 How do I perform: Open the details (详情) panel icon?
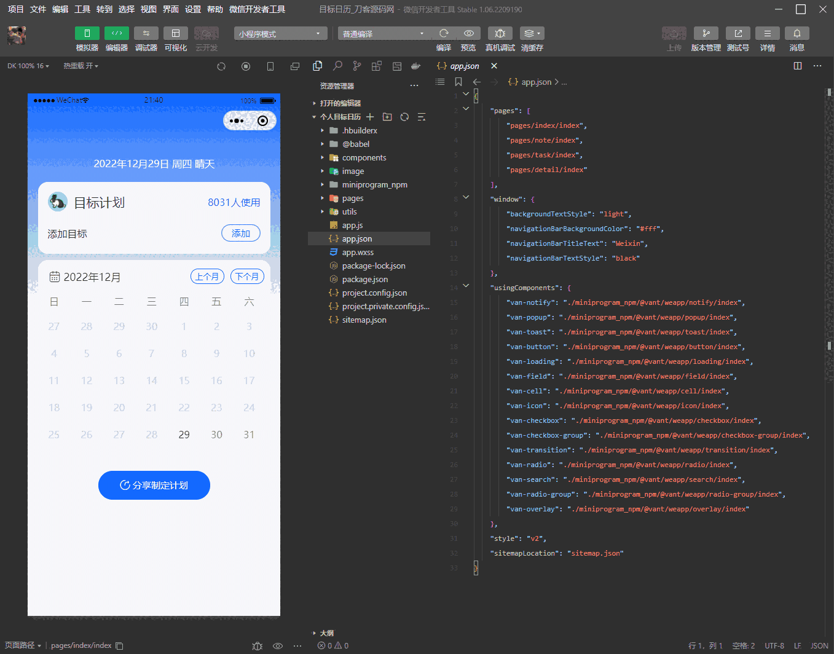pos(767,33)
